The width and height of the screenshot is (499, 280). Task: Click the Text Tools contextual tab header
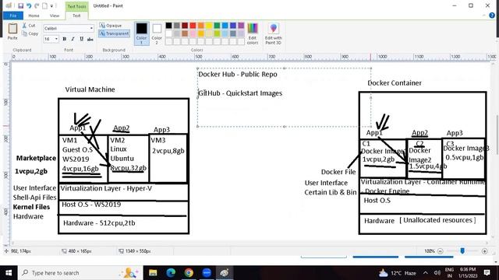[x=76, y=6]
